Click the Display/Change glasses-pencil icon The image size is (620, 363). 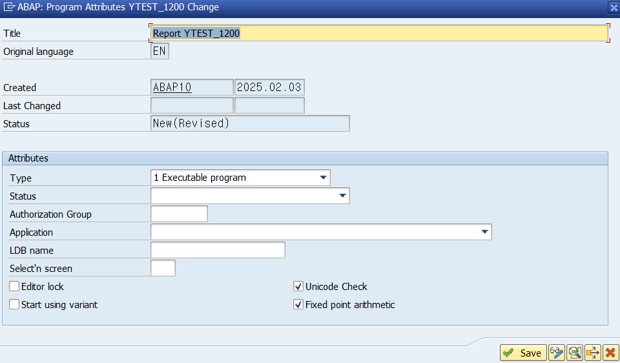556,352
